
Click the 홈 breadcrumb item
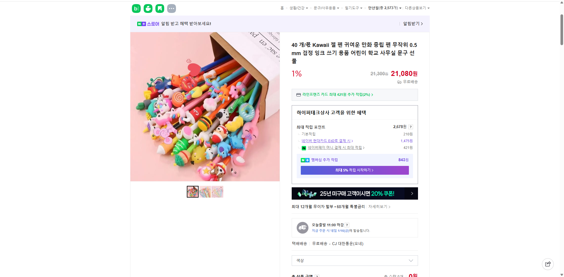(x=281, y=8)
